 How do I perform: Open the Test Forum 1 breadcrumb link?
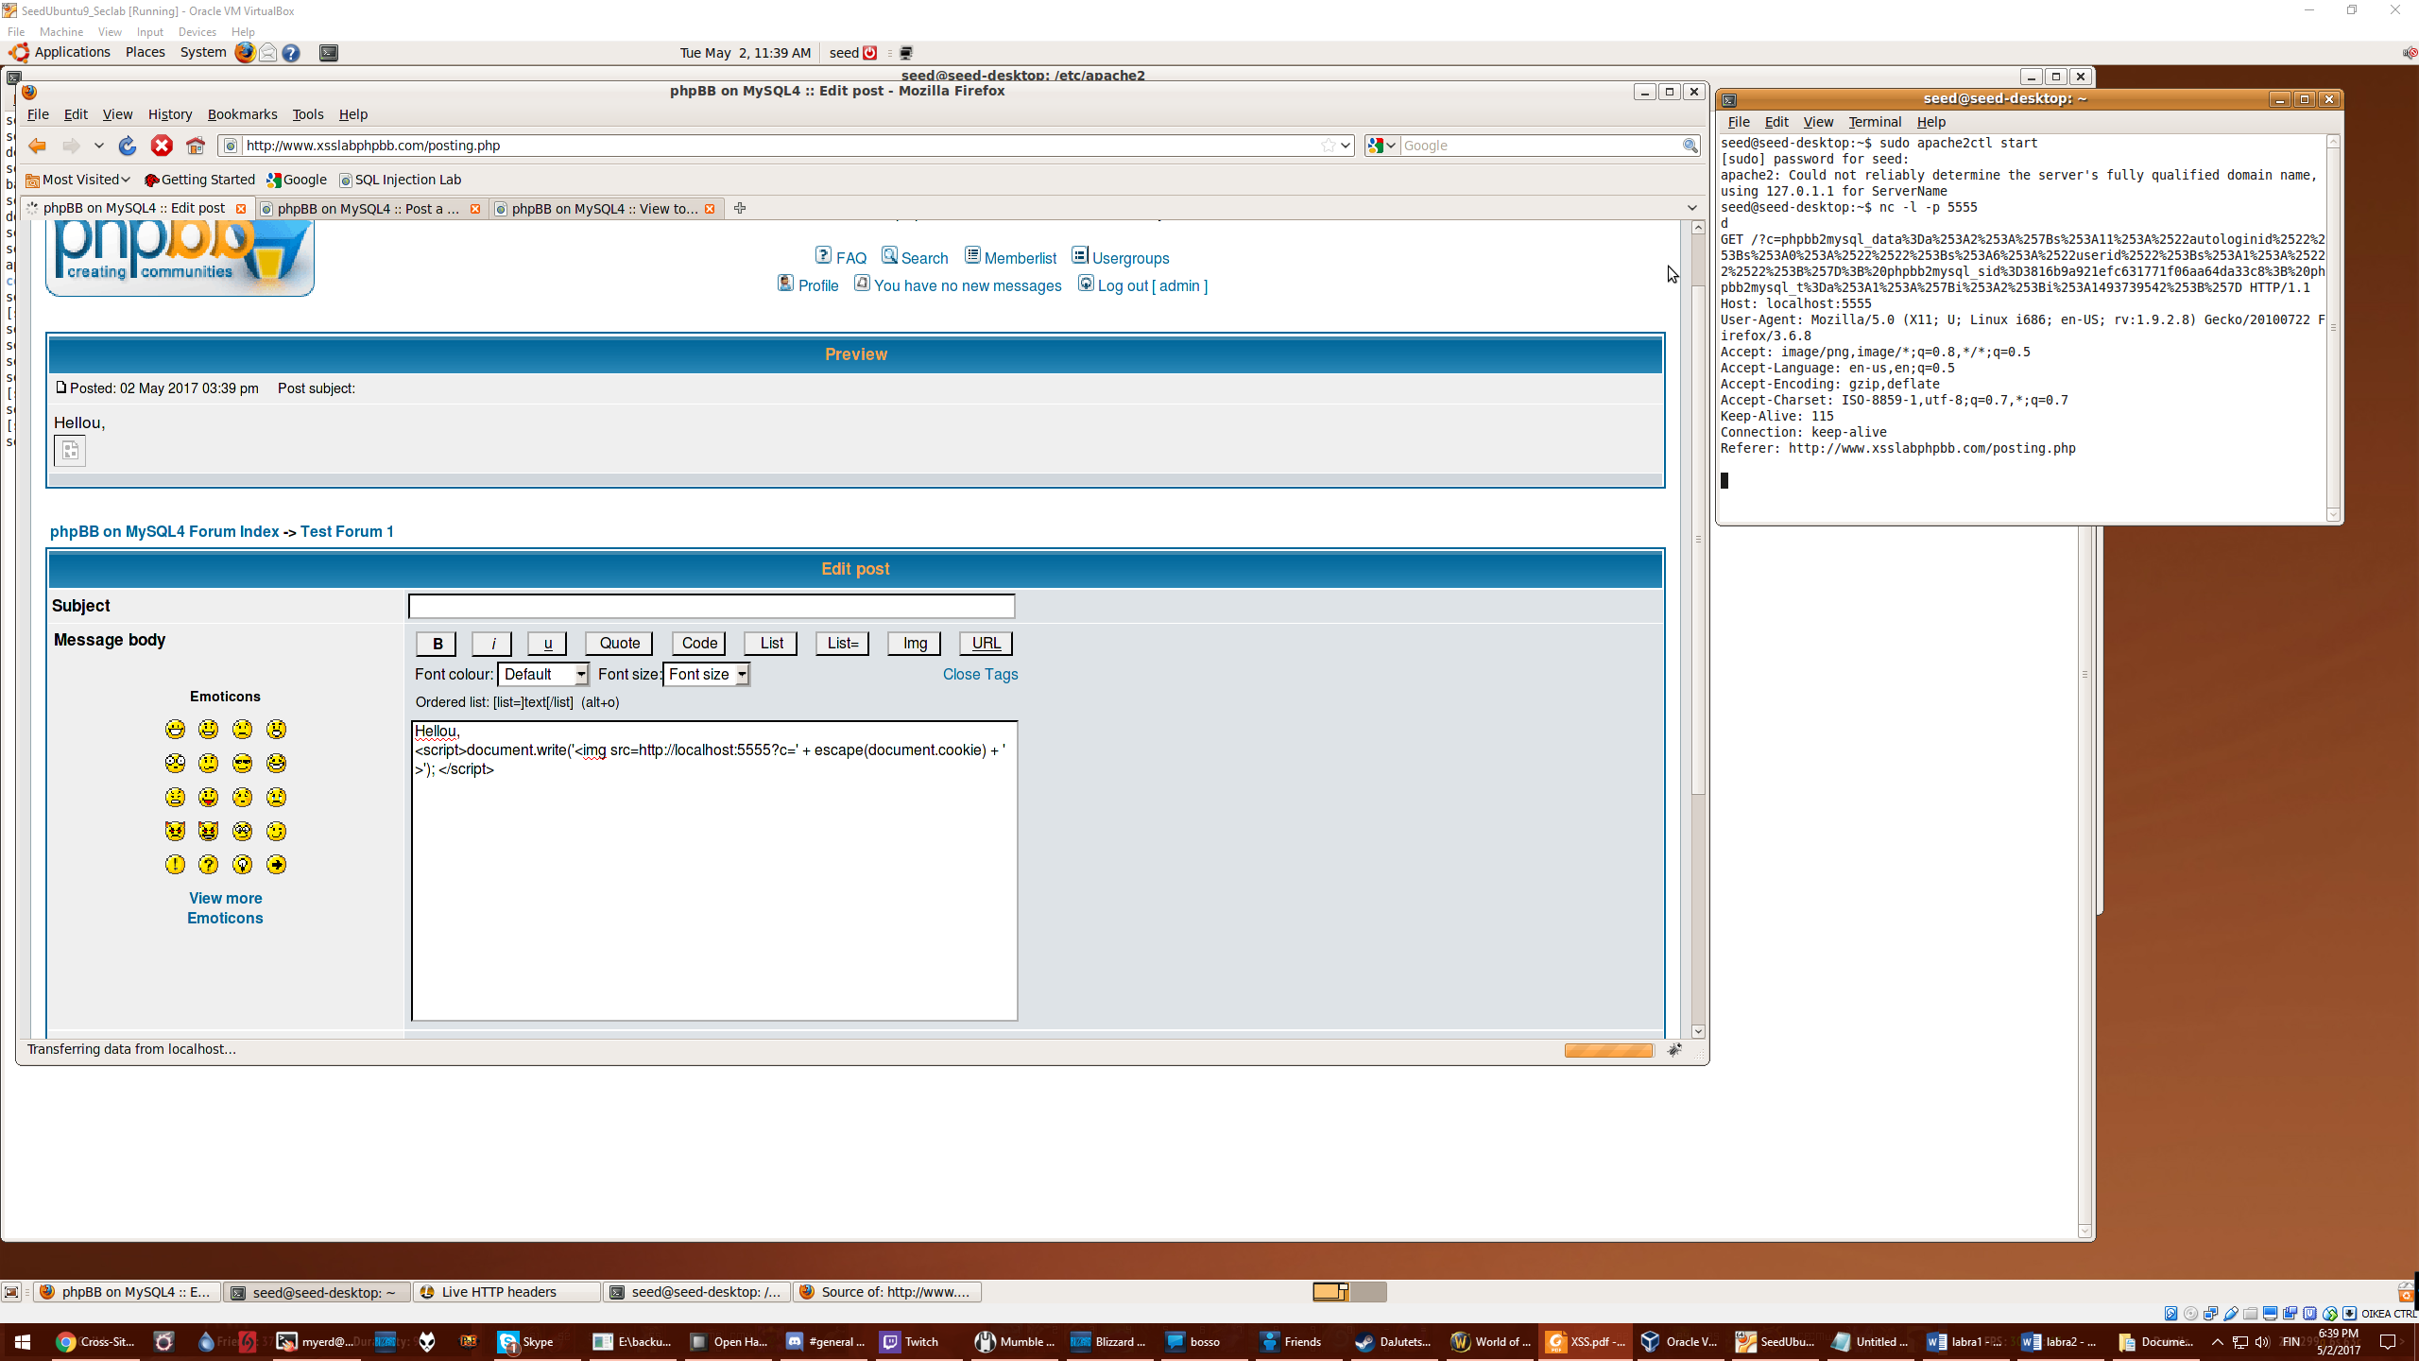point(347,532)
